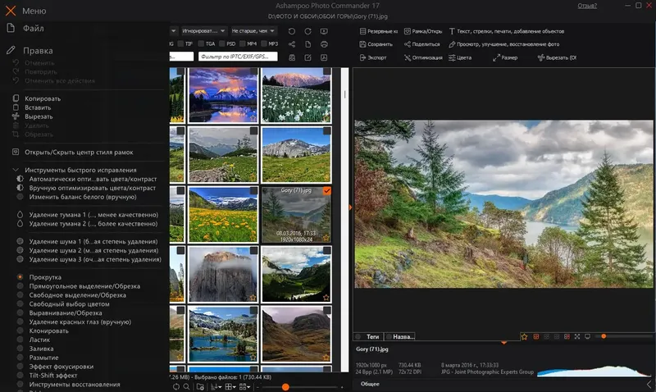656x392 pixels.
Task: Click the rotate left icon in the browser toolbar
Action: [291, 31]
